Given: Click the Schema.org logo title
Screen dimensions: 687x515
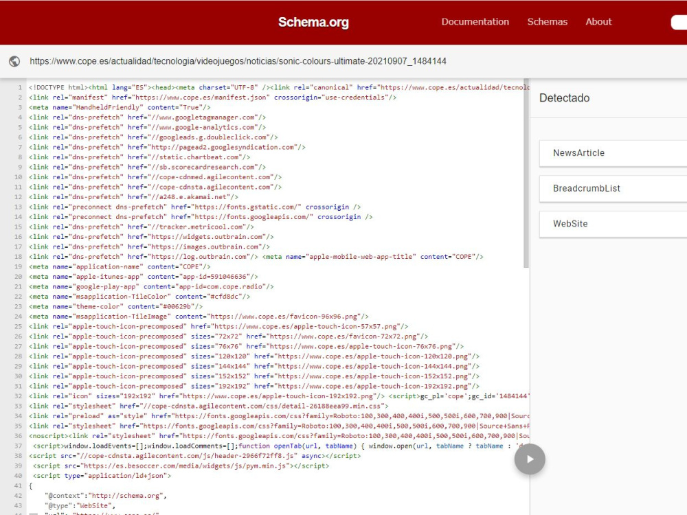Looking at the screenshot, I should (x=313, y=22).
